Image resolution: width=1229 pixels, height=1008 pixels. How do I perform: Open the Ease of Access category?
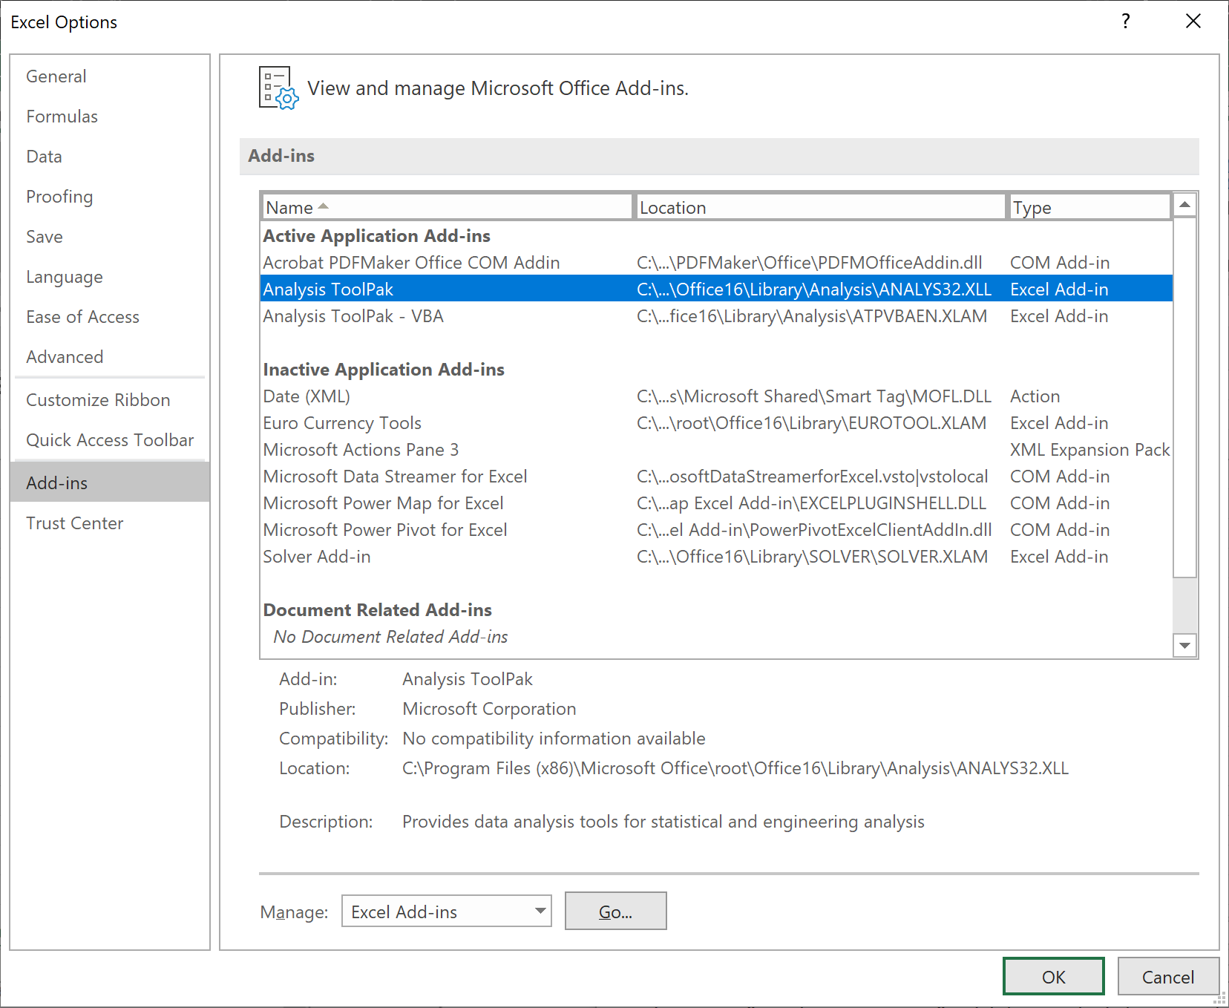click(110, 317)
